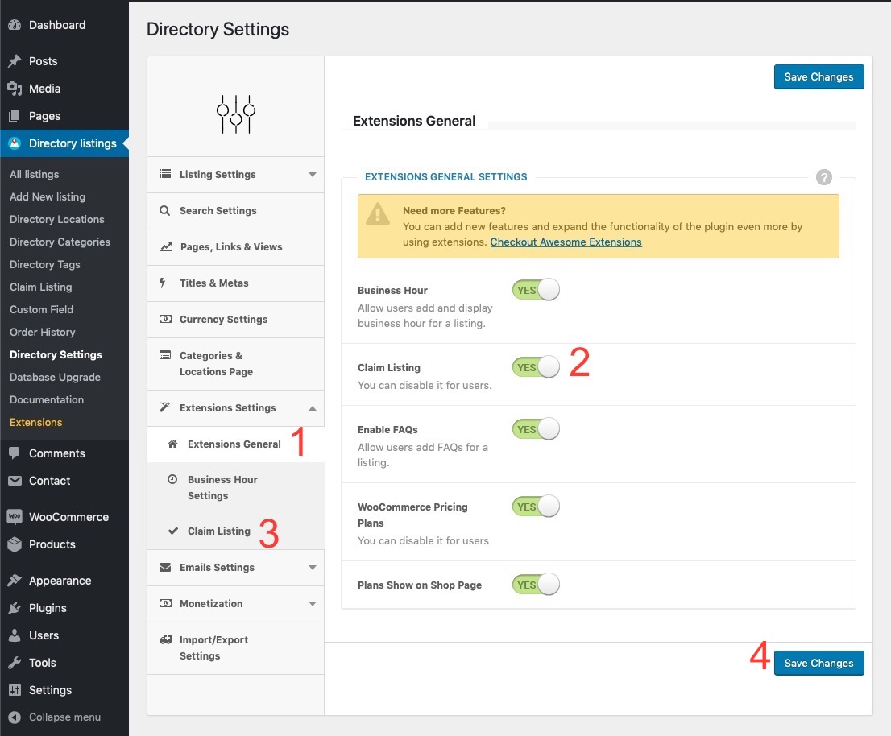Viewport: 891px width, 736px height.
Task: Click the Titles & Metas bolt icon
Action: pos(163,283)
